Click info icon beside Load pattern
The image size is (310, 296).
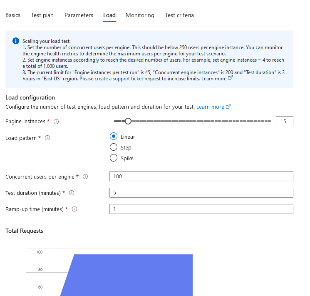[47, 138]
